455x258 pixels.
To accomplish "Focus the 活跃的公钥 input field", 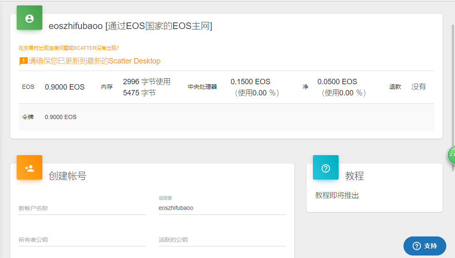I will [x=222, y=240].
